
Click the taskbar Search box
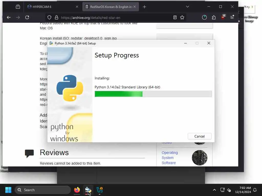point(43,190)
